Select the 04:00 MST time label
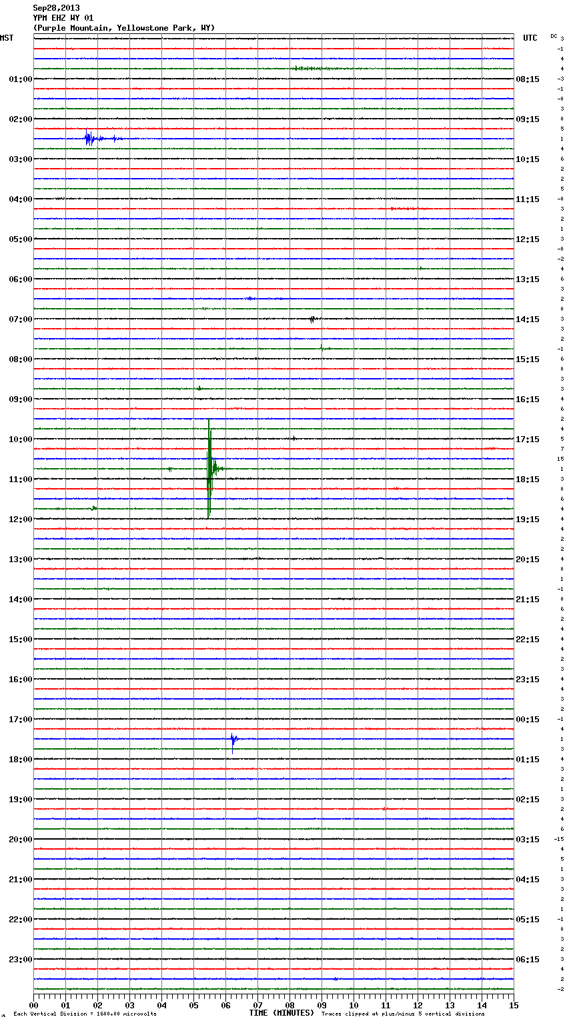The image size is (567, 1023). (21, 199)
